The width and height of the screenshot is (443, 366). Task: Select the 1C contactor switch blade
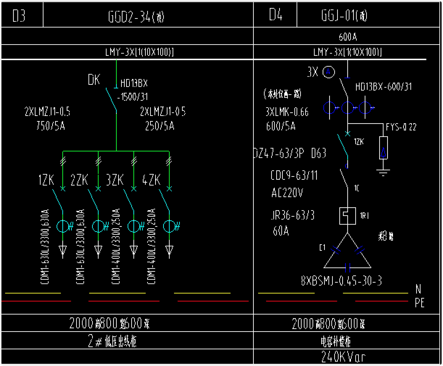click(344, 179)
